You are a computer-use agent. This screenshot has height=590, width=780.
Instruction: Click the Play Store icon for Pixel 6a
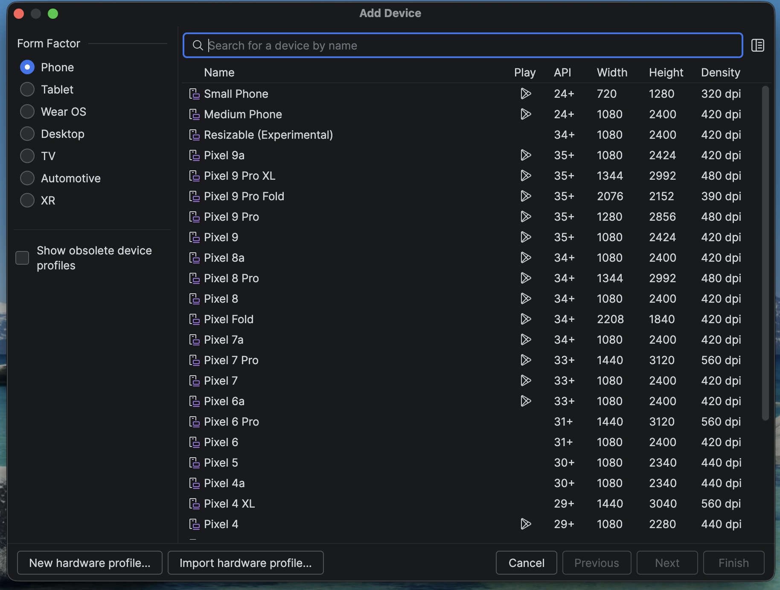525,401
